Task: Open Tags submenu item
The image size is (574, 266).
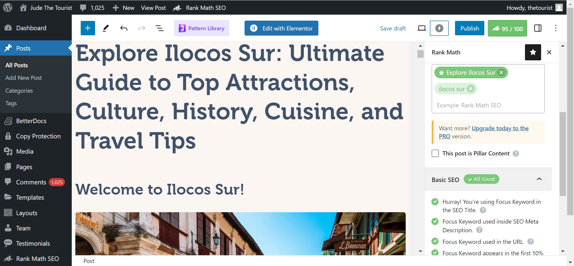Action: tap(11, 103)
